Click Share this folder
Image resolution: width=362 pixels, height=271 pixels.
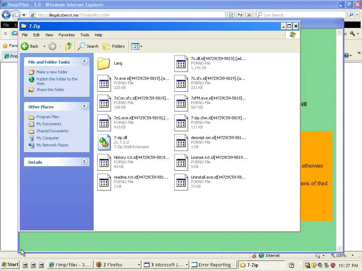(x=50, y=90)
